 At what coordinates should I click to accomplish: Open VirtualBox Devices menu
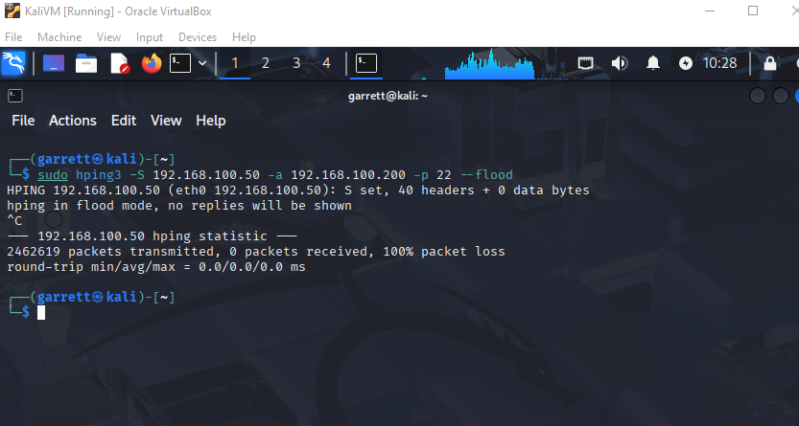(x=198, y=37)
